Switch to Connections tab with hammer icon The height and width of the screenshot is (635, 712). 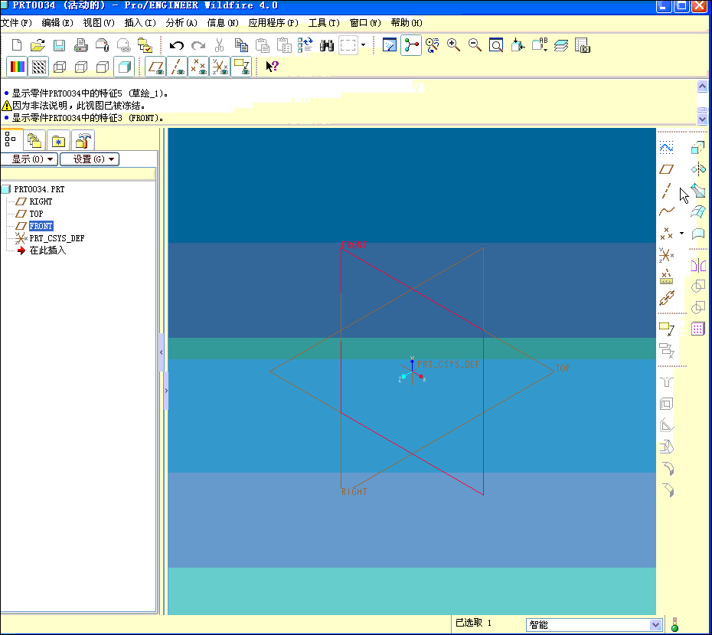pos(83,140)
